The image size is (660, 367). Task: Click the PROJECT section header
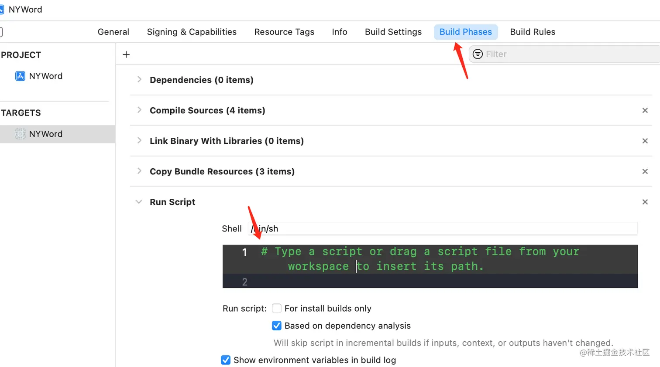pyautogui.click(x=21, y=55)
